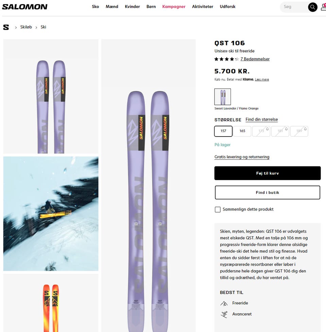This screenshot has height=332, width=326.
Task: Select Kvinder in the navigation
Action: [x=132, y=6]
